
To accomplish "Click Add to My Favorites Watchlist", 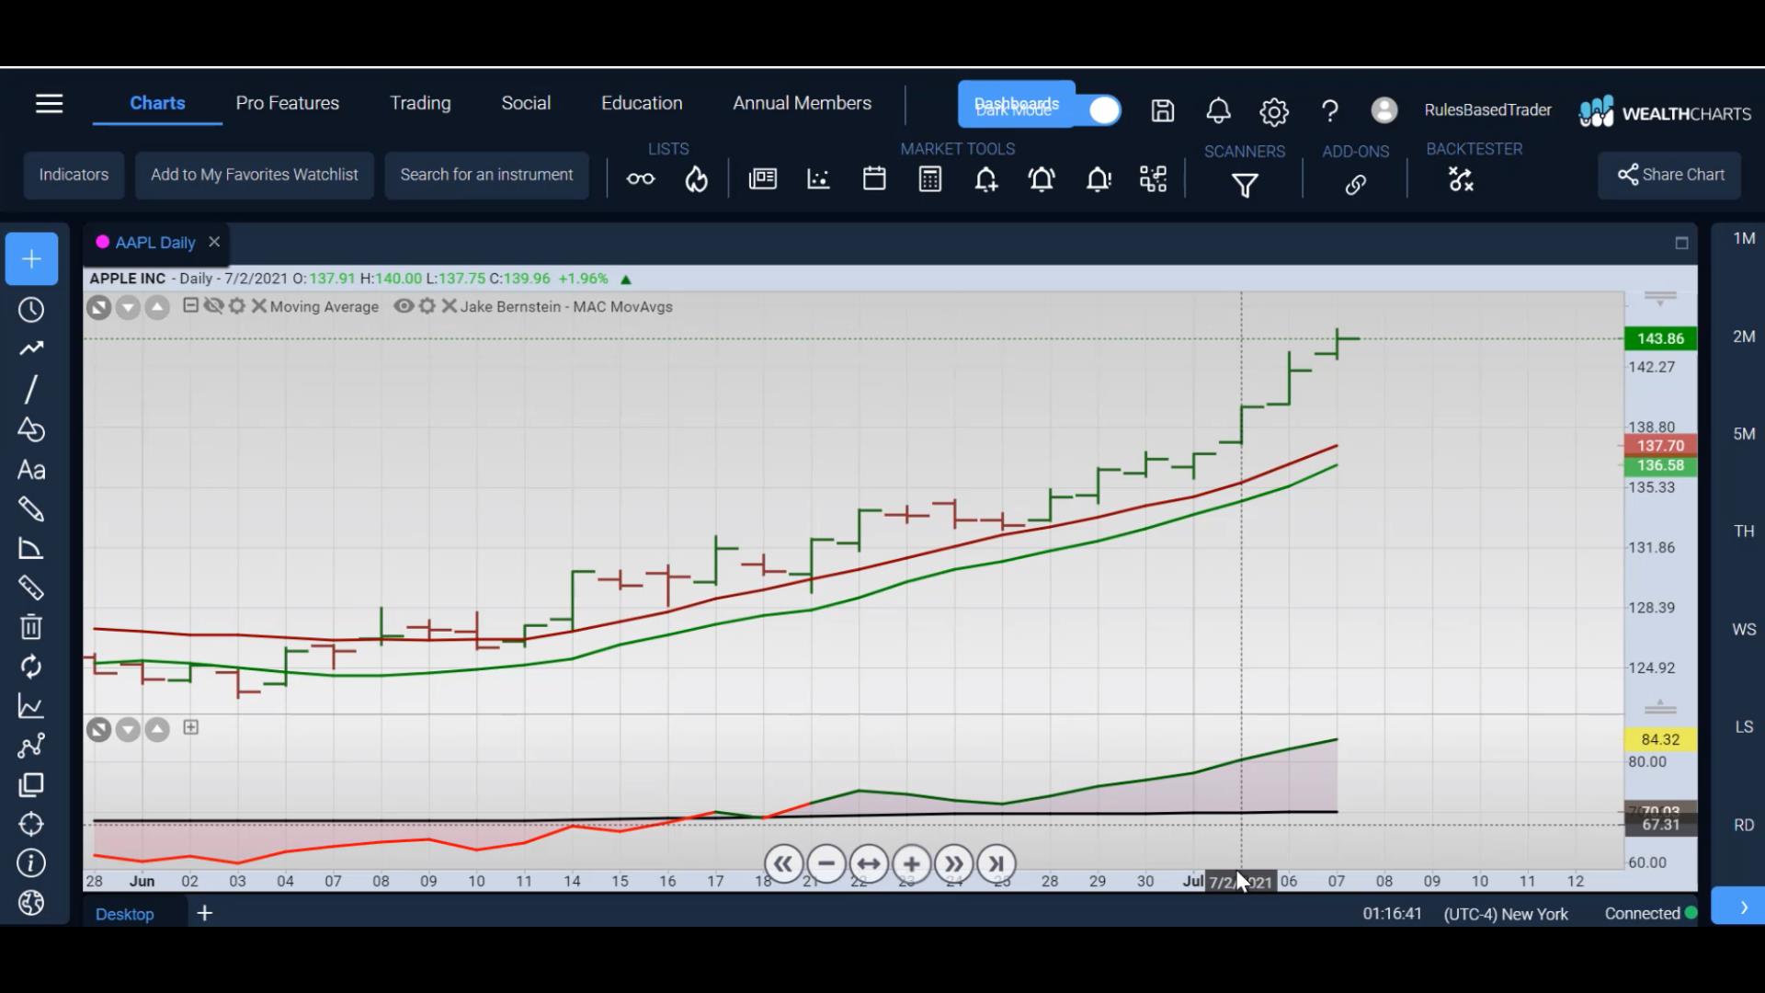I will 255,175.
